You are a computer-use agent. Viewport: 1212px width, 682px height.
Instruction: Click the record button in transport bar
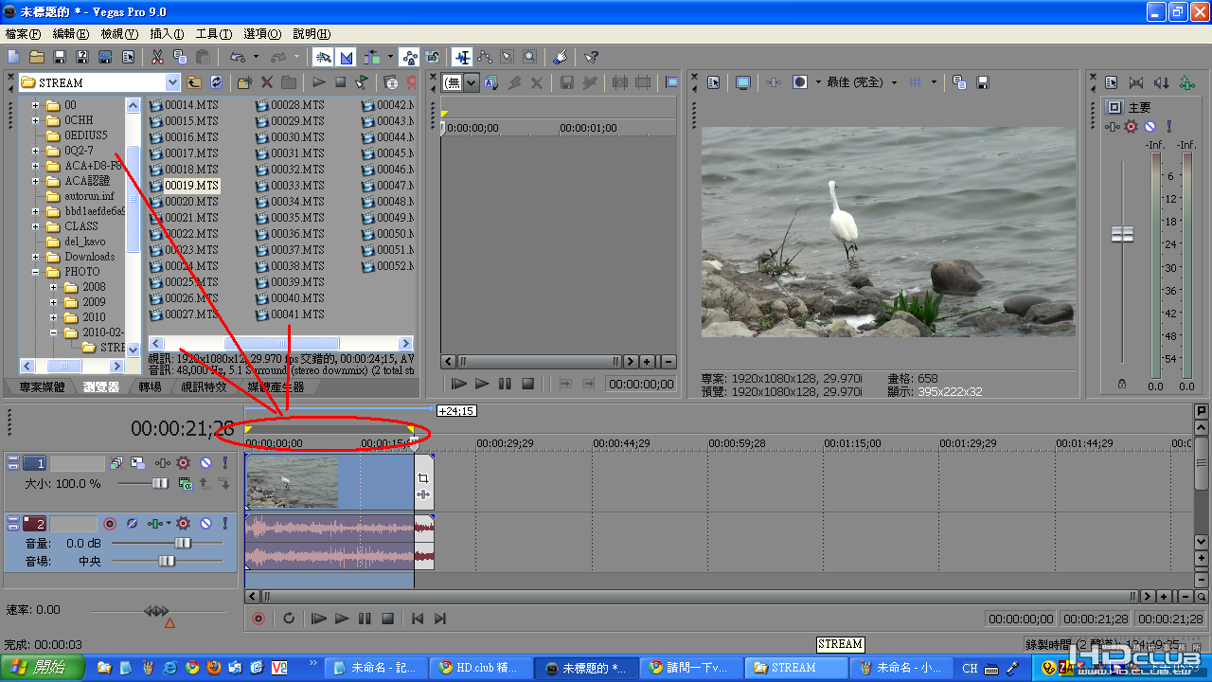tap(258, 619)
